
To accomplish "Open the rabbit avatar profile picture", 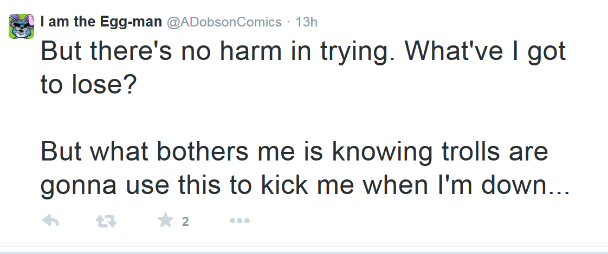I will point(21,26).
